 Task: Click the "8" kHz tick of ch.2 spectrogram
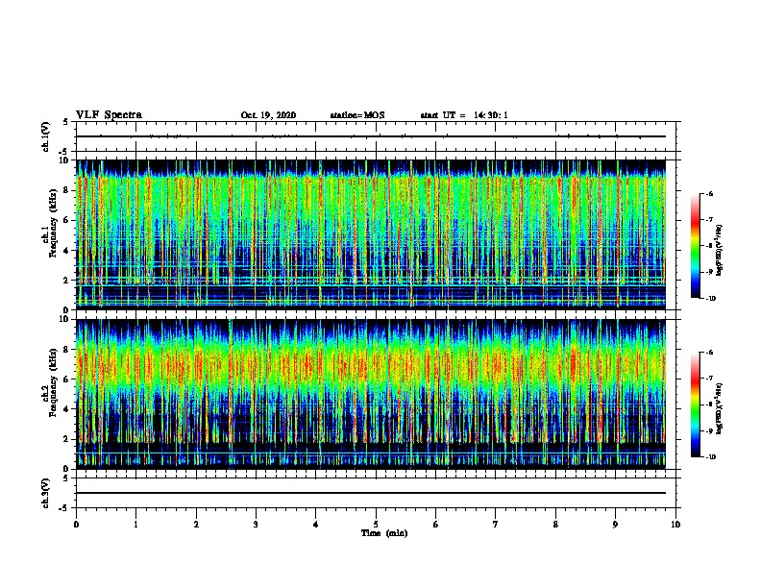coord(66,350)
